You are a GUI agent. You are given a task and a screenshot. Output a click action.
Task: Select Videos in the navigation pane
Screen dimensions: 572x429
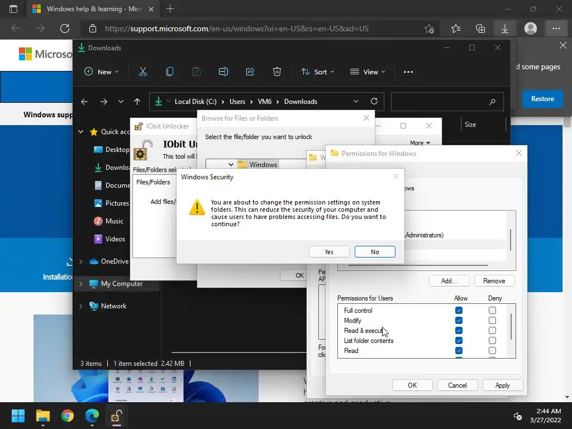coord(109,239)
